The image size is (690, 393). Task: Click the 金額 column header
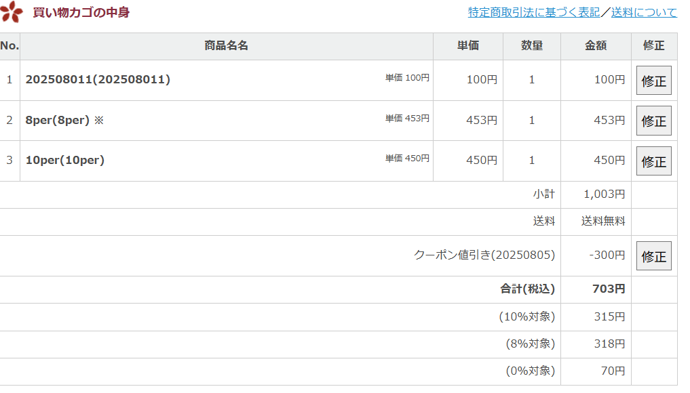tap(595, 46)
